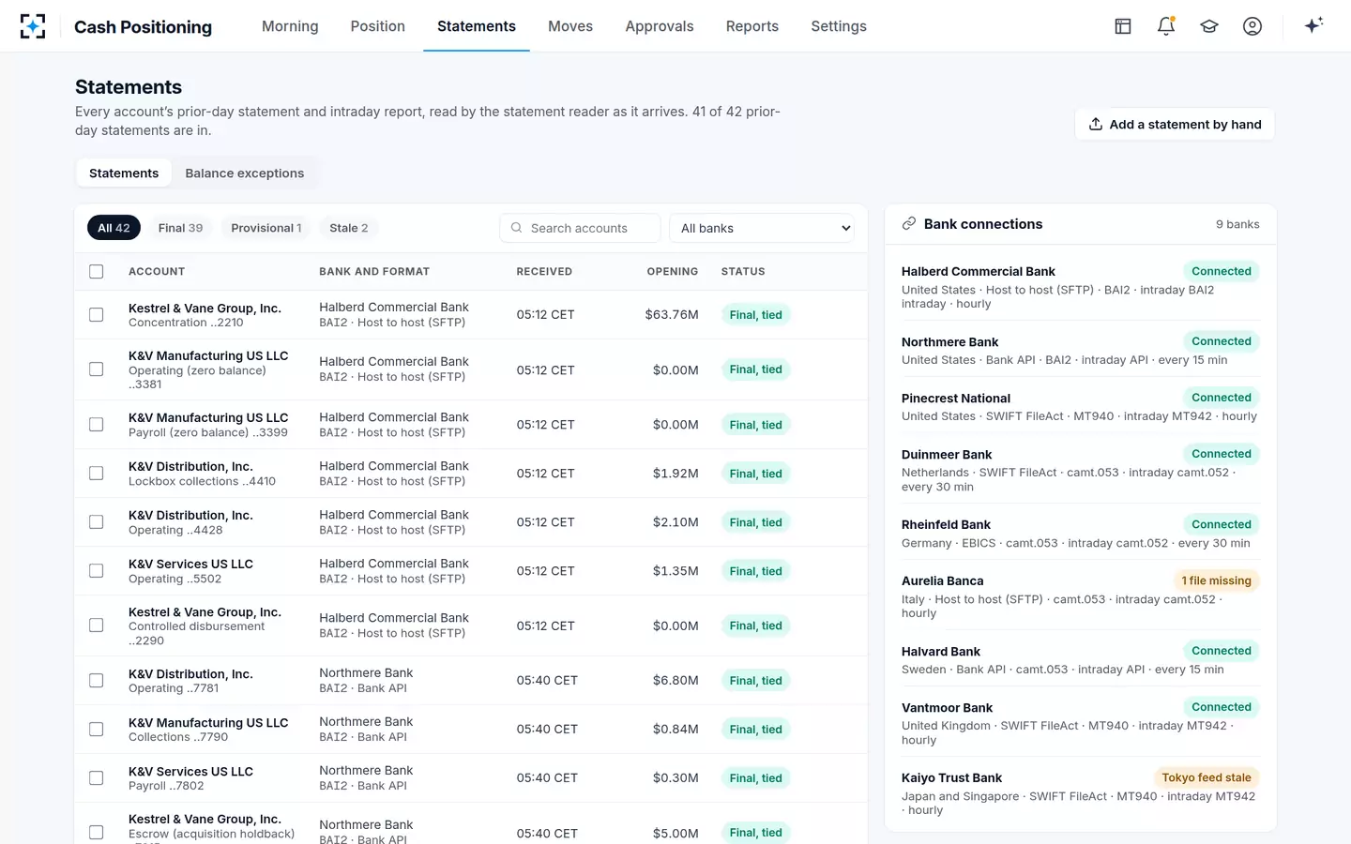The width and height of the screenshot is (1351, 844).
Task: Select the All 42 filter pill
Action: 114,228
